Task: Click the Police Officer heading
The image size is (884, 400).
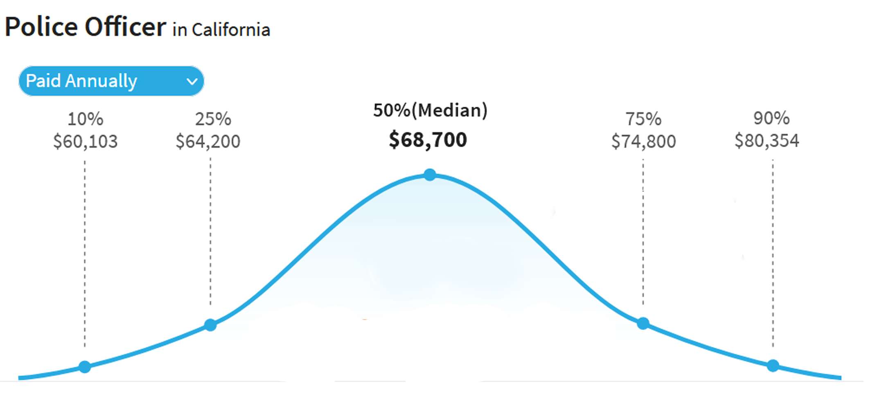Action: [x=86, y=27]
